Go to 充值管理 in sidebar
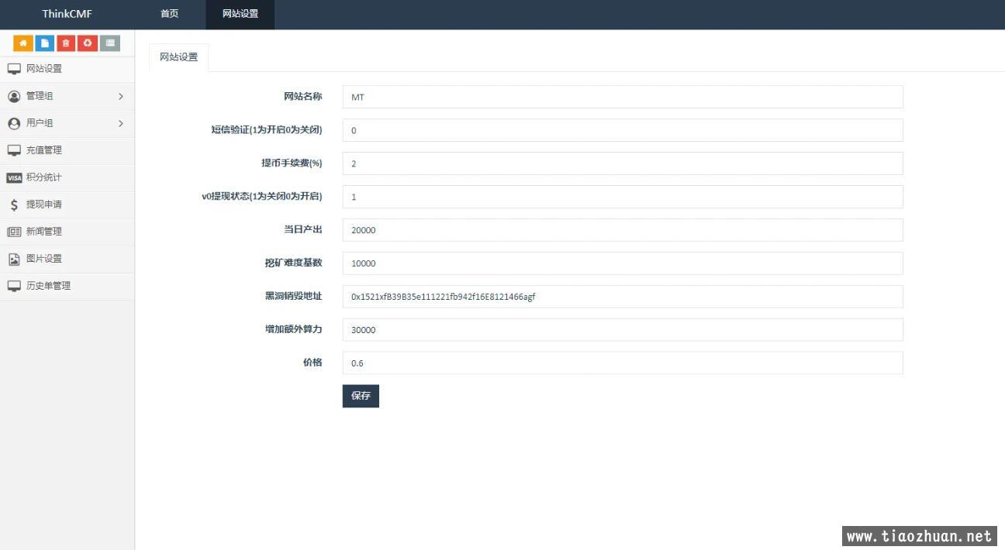Viewport: 1005px width, 550px height. pos(67,150)
